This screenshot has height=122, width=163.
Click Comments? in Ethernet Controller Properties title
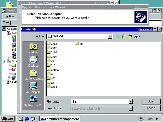pyautogui.click(x=102, y=3)
